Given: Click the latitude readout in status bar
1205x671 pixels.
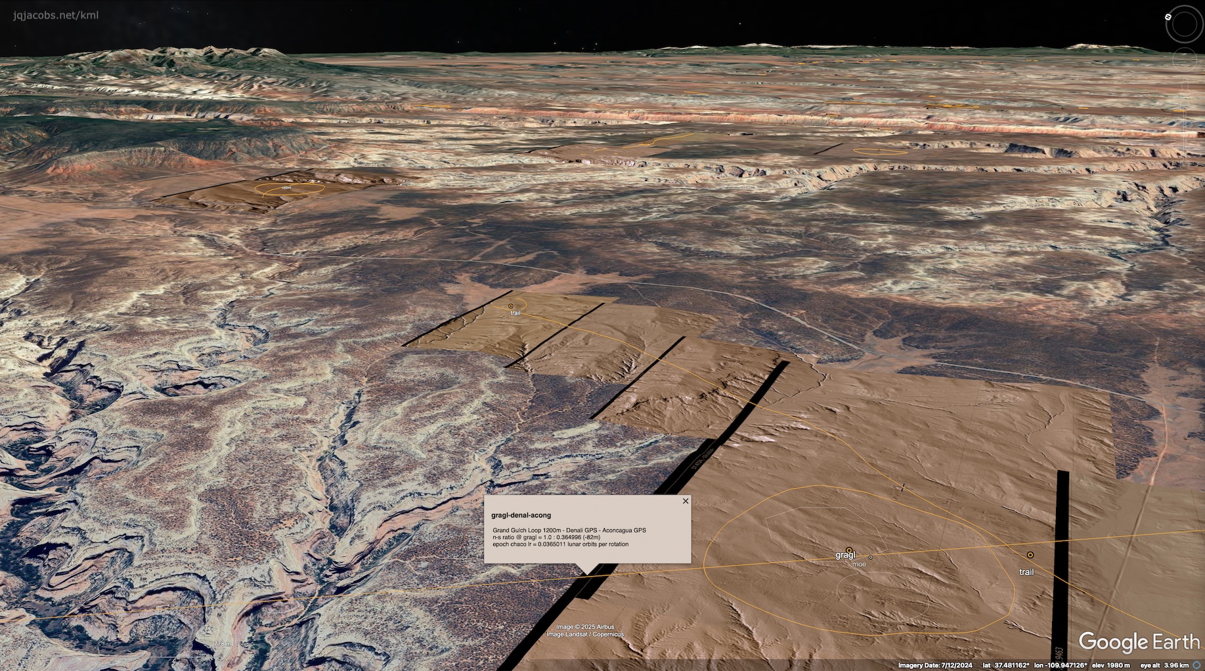Looking at the screenshot, I should pos(1005,665).
